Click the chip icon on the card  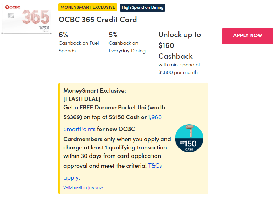click(x=10, y=16)
